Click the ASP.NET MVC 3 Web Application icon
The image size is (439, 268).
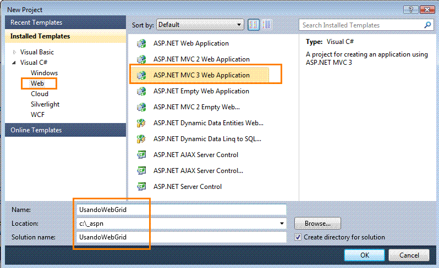pyautogui.click(x=141, y=75)
